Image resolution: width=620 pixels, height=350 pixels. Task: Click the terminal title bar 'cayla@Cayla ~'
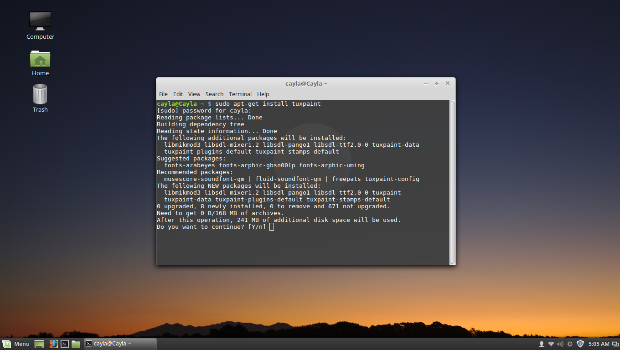click(x=306, y=83)
